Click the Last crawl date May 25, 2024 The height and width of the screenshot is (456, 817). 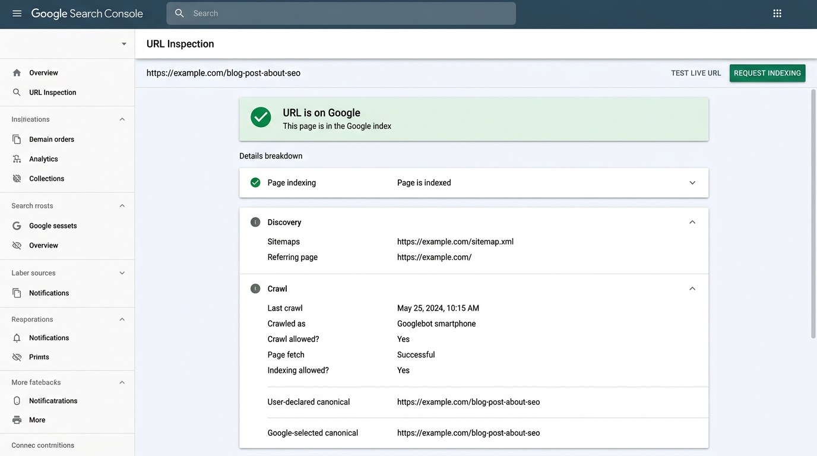coord(438,308)
